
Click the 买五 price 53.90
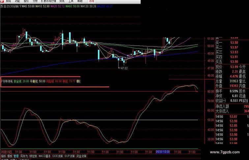(x=234, y=62)
